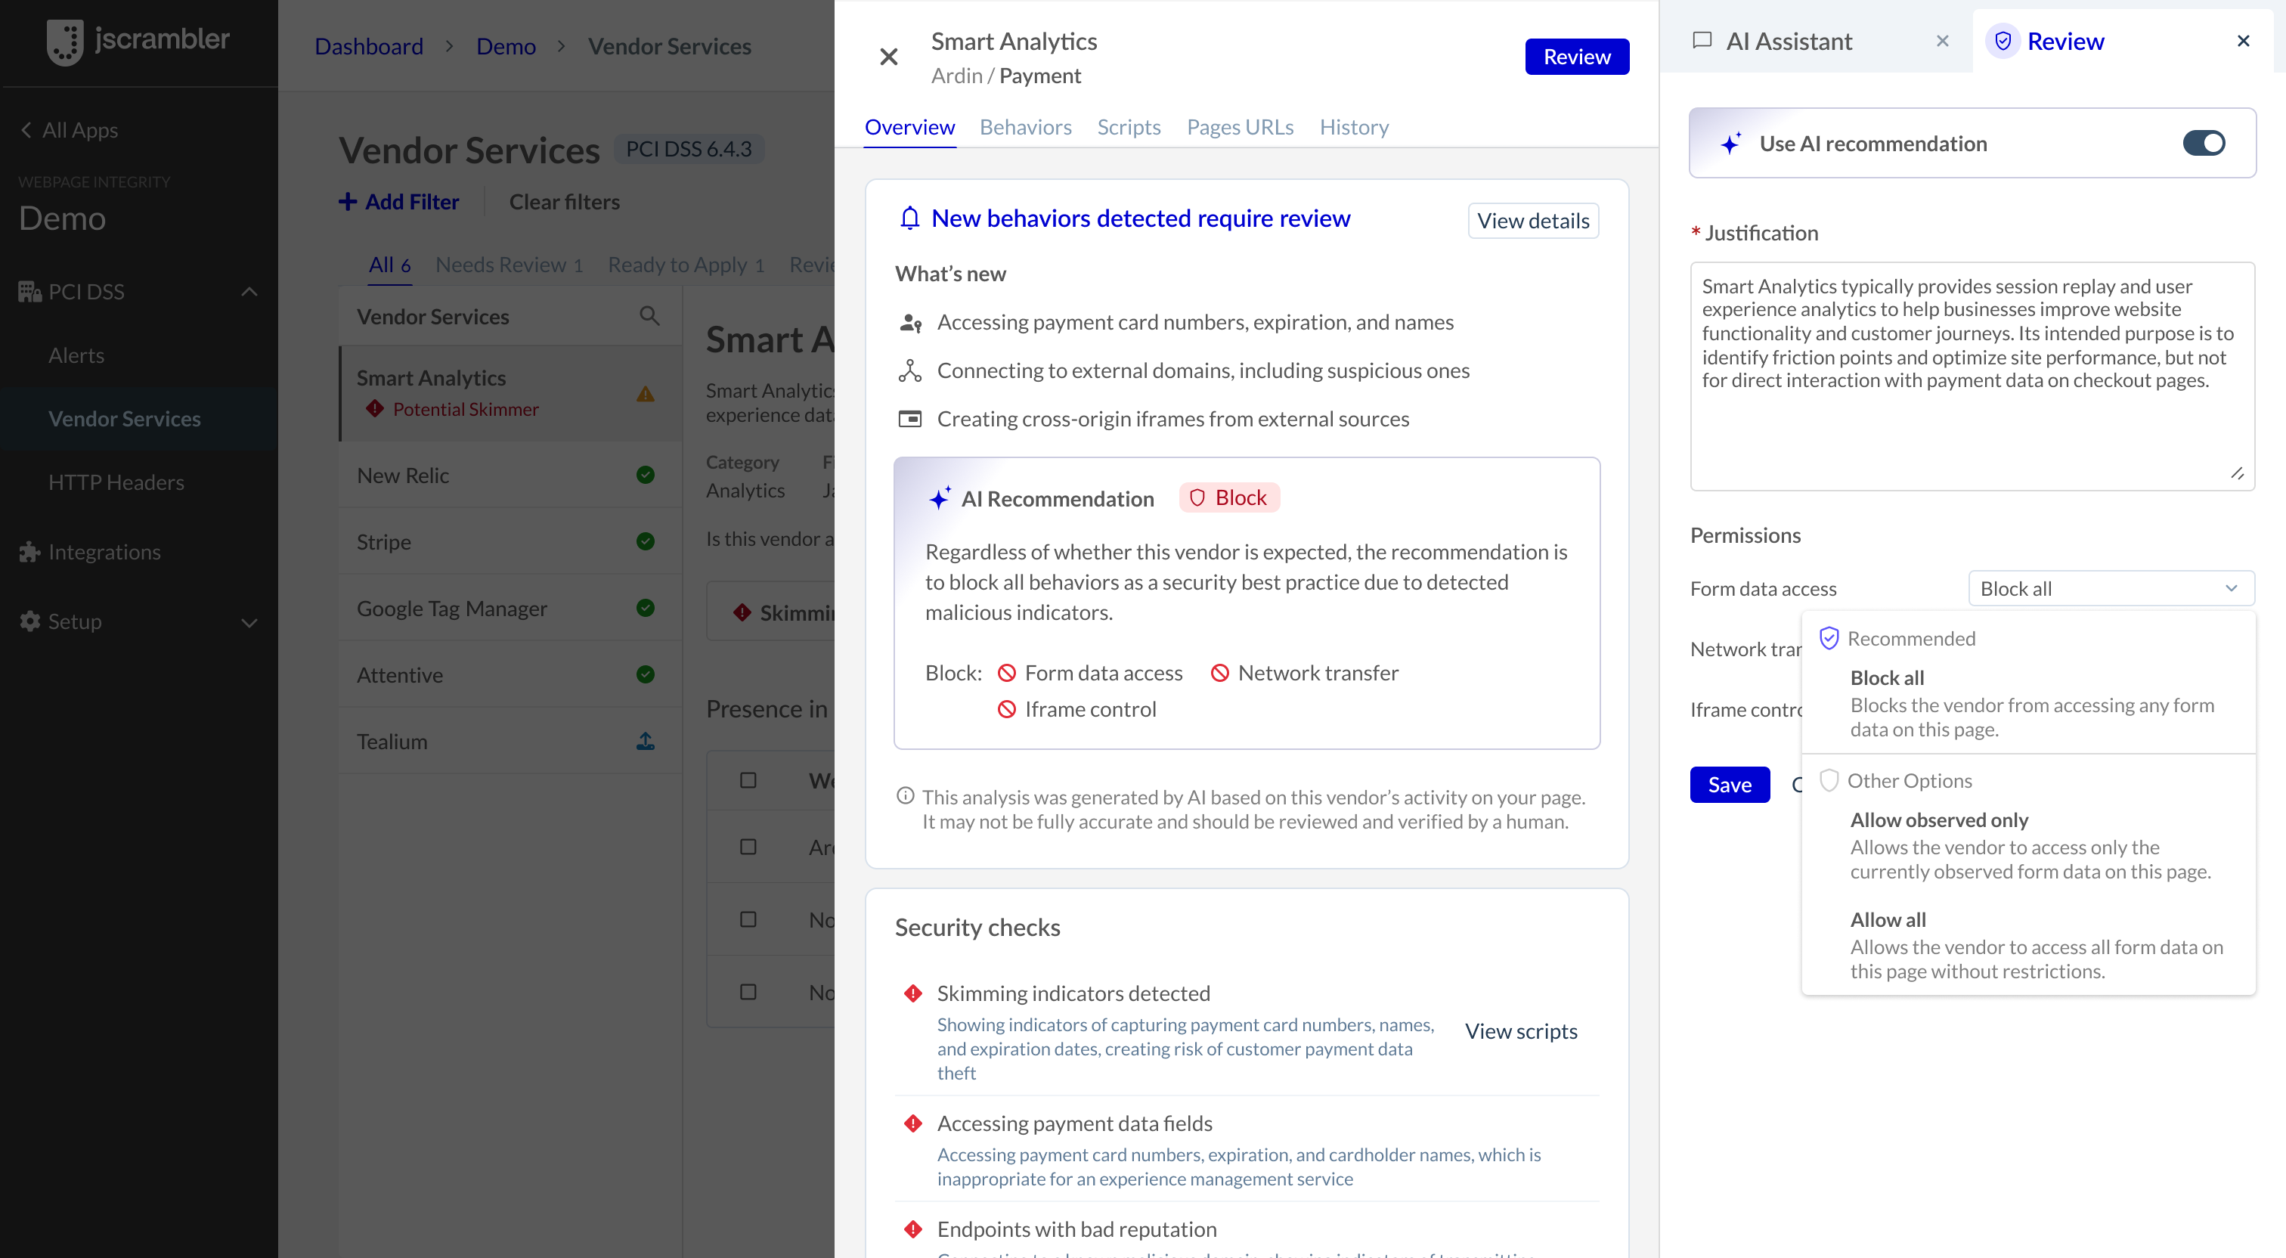Click the Tealium upload status icon

[645, 742]
